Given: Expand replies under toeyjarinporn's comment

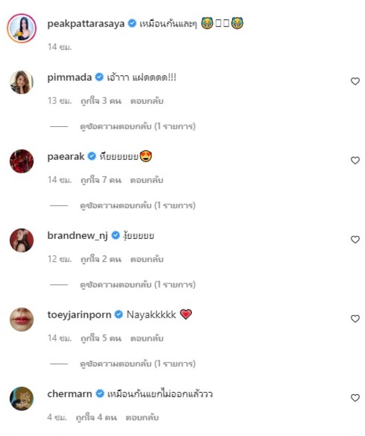Looking at the screenshot, I should 138,364.
